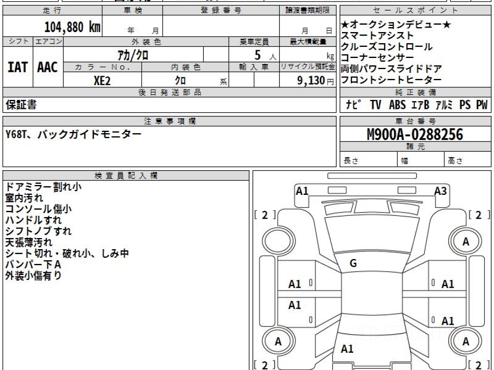
Task: Click the 外装色 header
Action: coord(146,42)
